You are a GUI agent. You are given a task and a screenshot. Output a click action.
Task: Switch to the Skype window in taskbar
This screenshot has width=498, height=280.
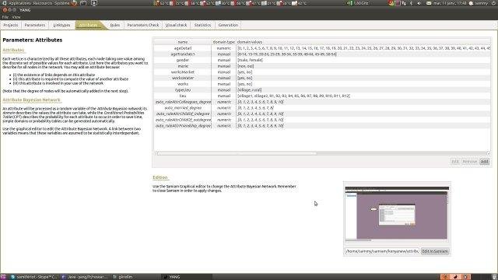point(33,277)
